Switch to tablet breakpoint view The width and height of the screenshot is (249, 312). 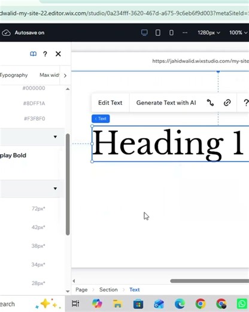pos(158,32)
